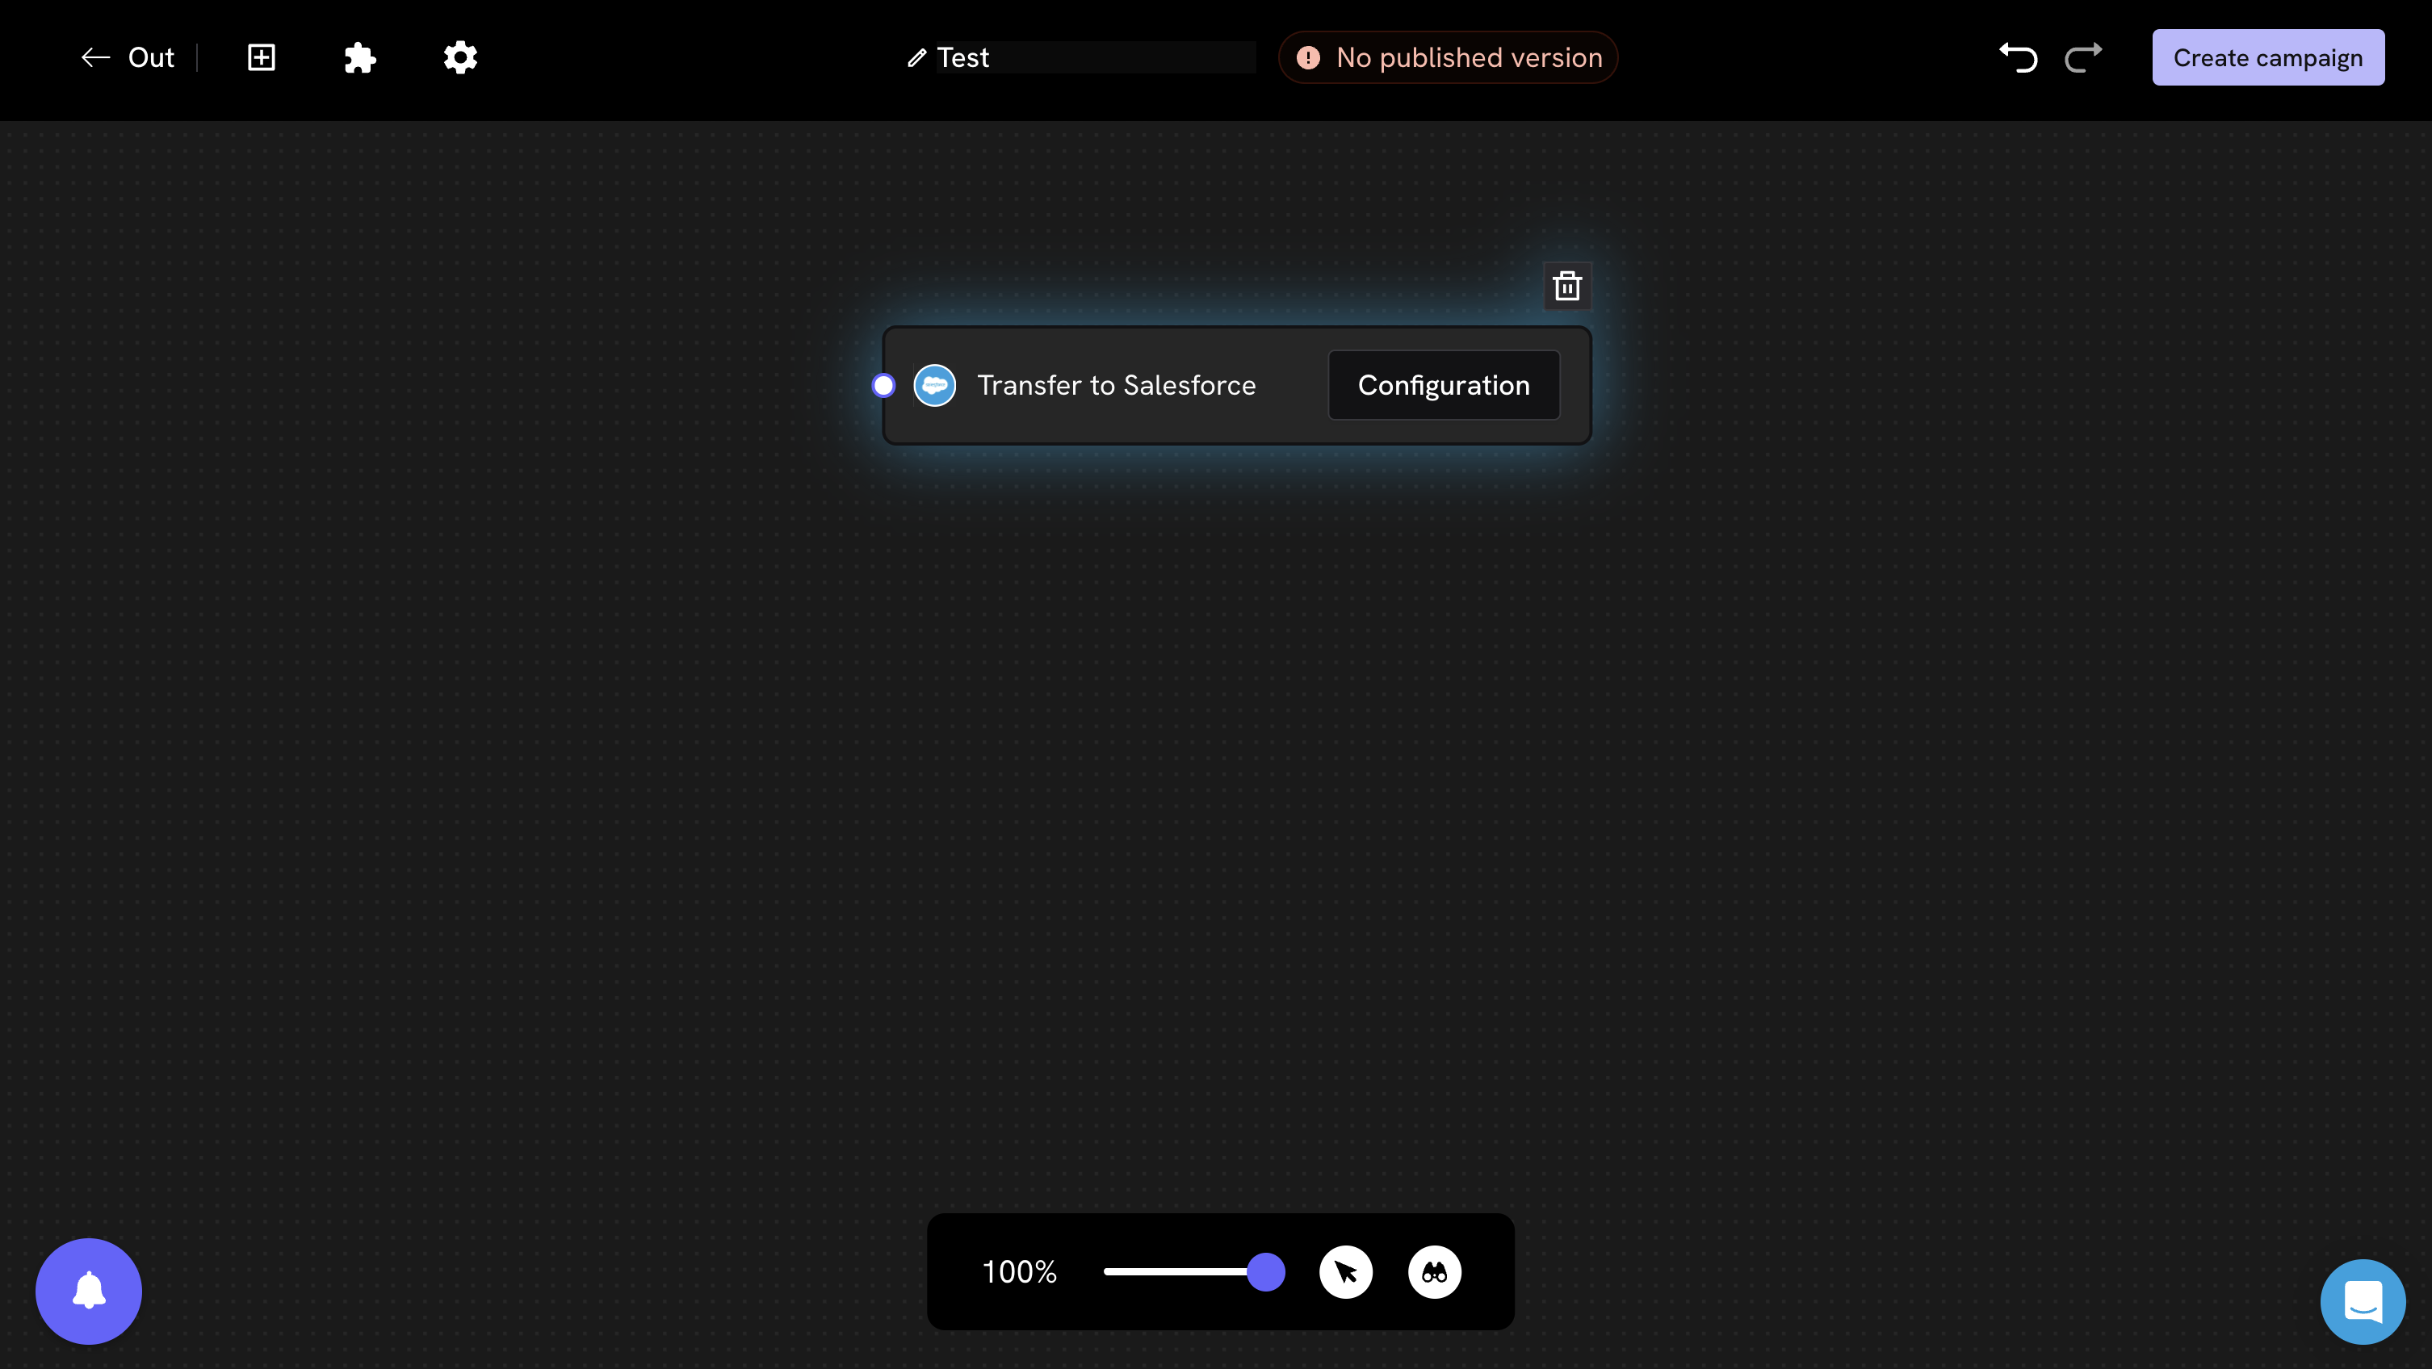Click the add block plus-square icon
The height and width of the screenshot is (1369, 2432).
[x=262, y=57]
